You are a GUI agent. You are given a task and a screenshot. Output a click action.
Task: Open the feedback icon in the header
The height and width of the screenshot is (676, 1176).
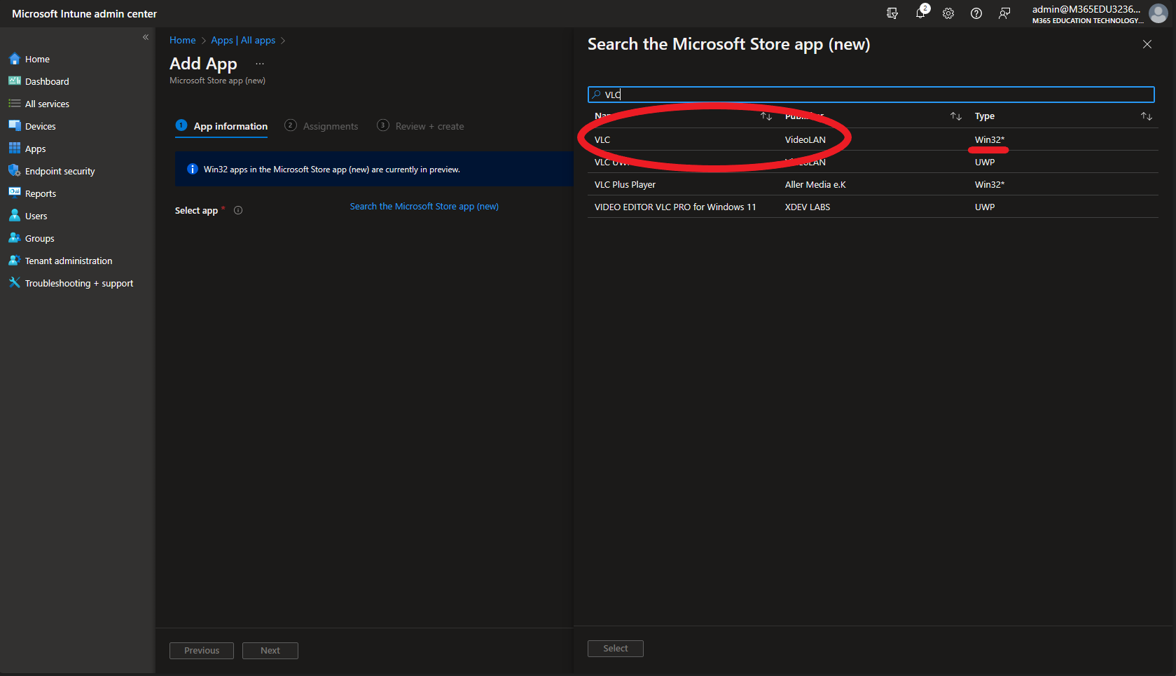pyautogui.click(x=1004, y=13)
